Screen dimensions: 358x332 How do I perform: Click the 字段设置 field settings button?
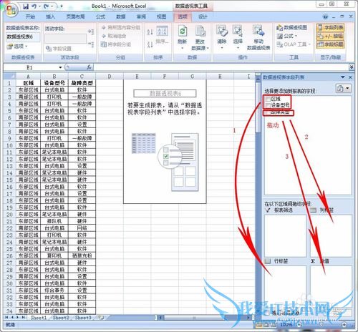pyautogui.click(x=59, y=49)
